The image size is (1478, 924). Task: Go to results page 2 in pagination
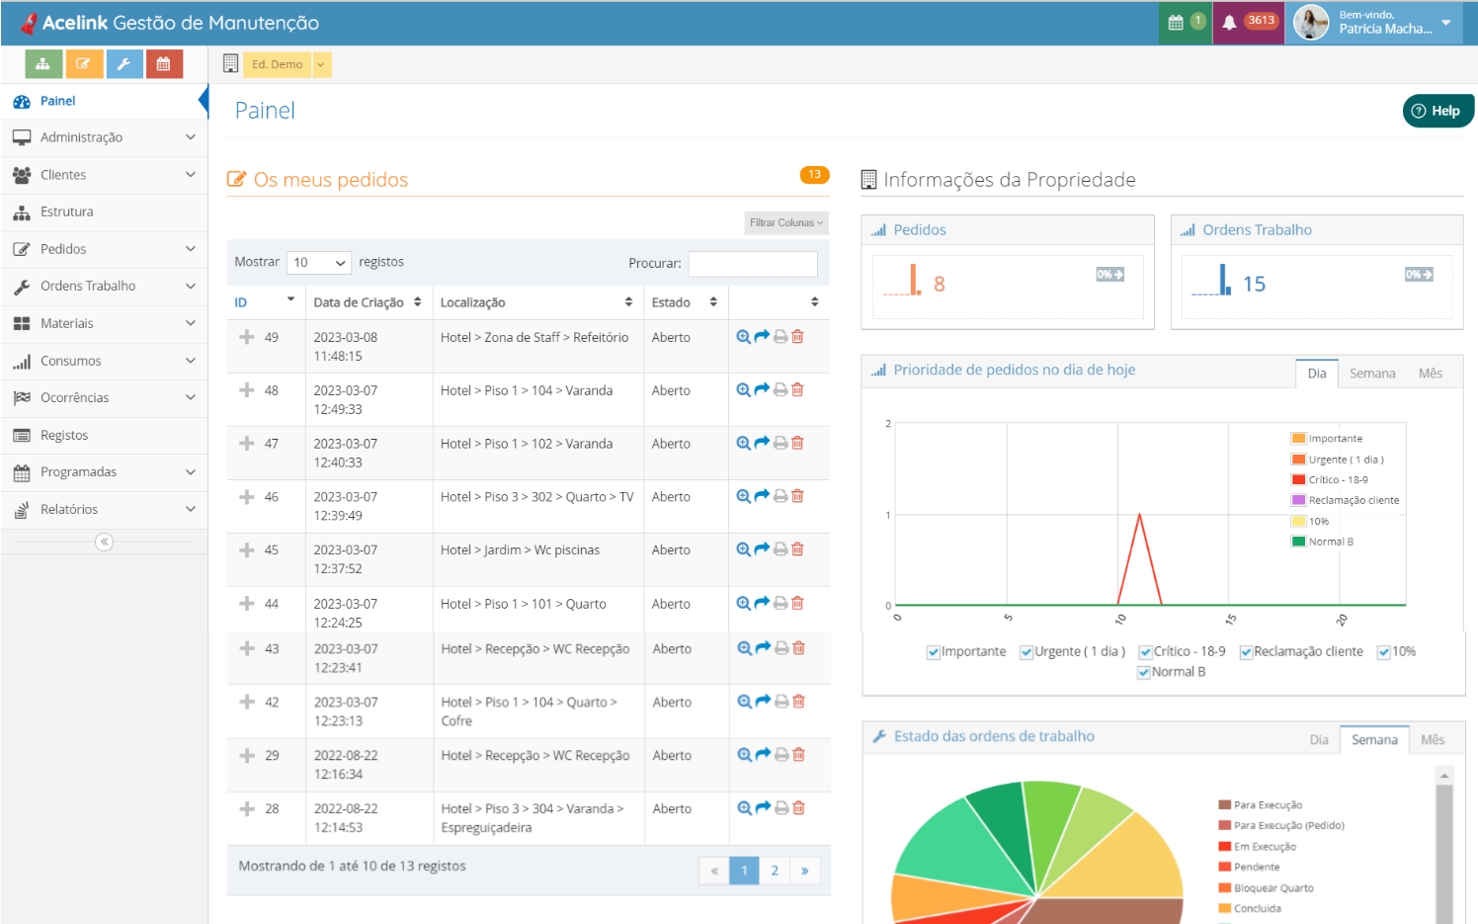point(775,871)
